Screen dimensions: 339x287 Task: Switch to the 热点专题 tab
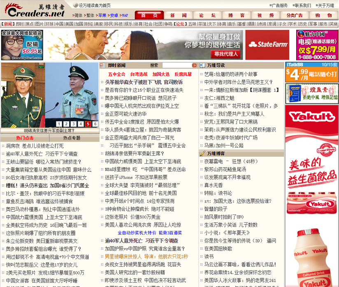coord(72,138)
